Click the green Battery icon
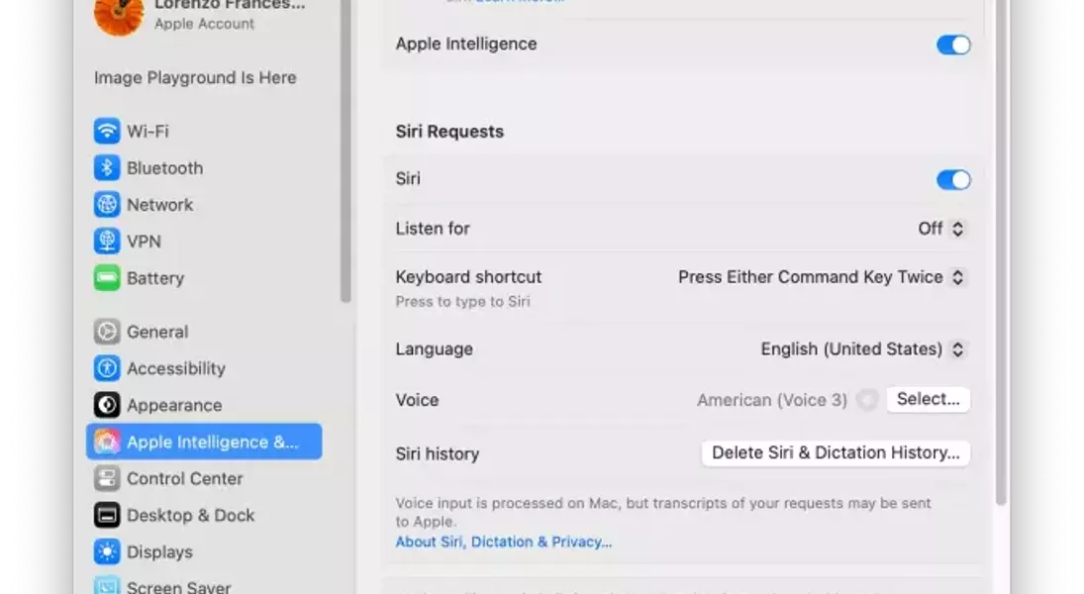The width and height of the screenshot is (1084, 594). pos(107,278)
